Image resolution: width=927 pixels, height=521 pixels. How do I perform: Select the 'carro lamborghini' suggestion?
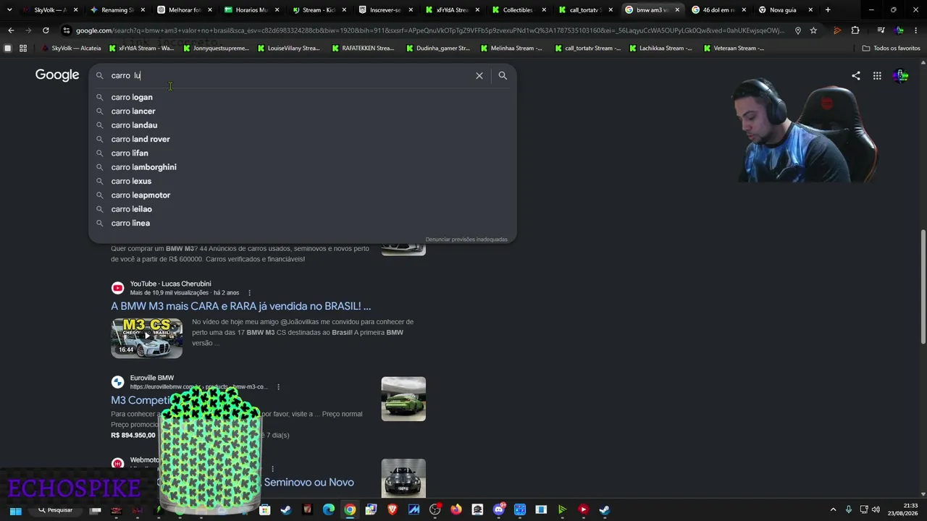click(302, 167)
